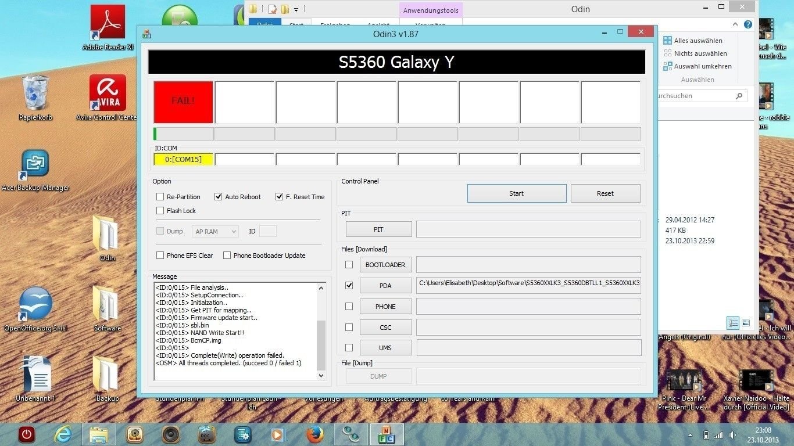Open the MFC blocks taskbar icon

387,434
